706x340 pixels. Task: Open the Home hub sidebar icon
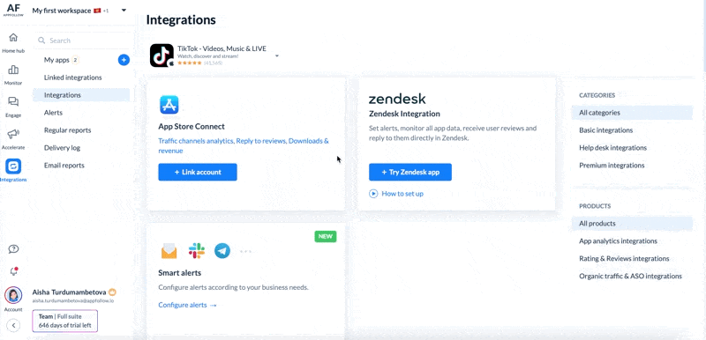(13, 38)
